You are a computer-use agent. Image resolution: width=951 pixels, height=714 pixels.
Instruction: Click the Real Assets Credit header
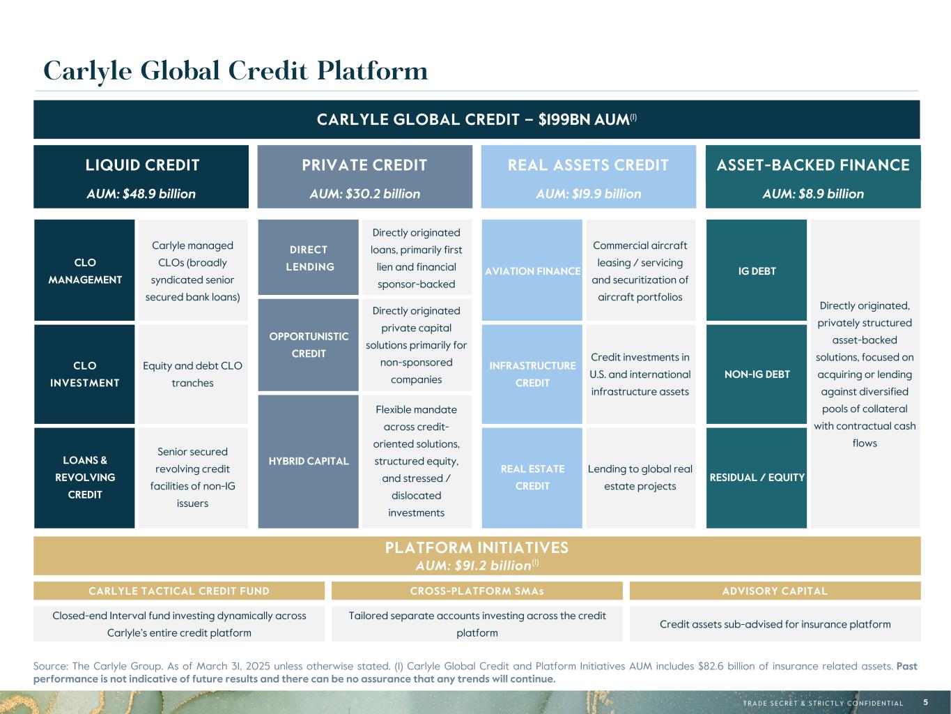588,176
